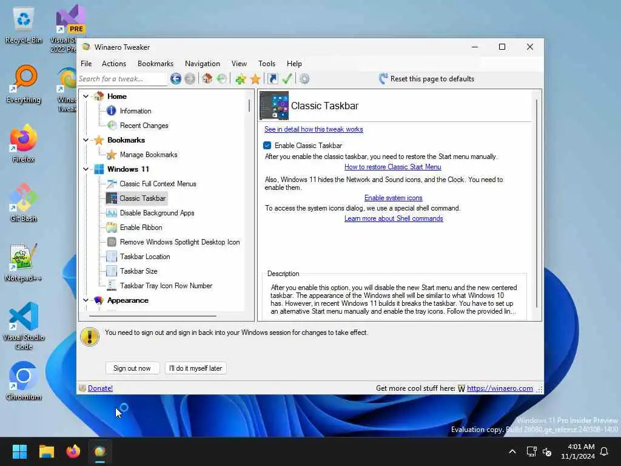The image size is (621, 466).
Task: Open the Recycle Bin desktop icon
Action: tap(24, 25)
